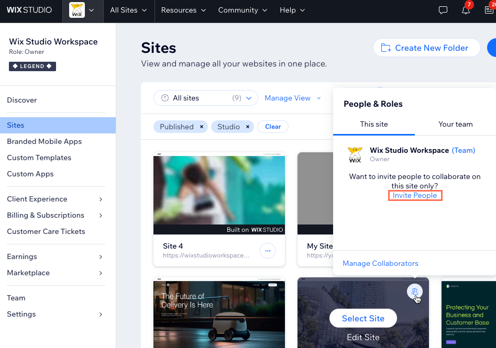Open the All sites (9) filter dropdown

[x=206, y=98]
